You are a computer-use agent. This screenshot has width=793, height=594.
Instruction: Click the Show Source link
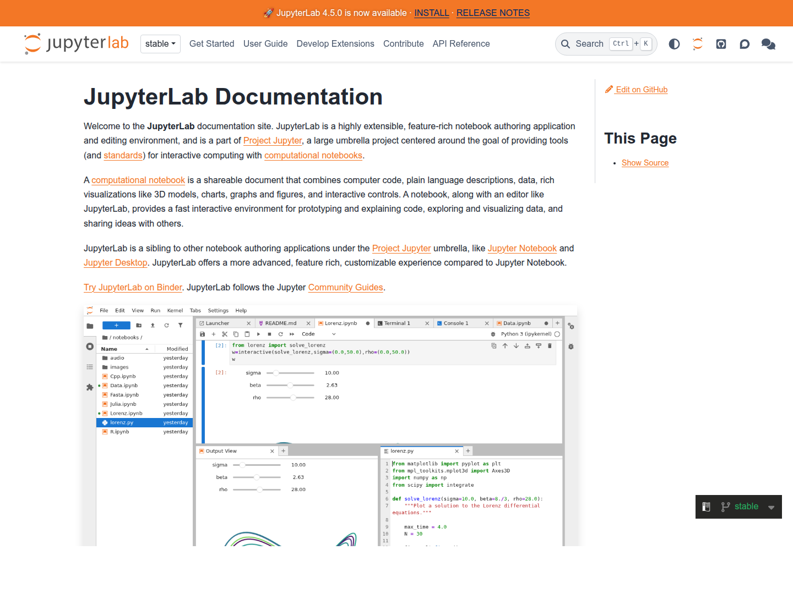pyautogui.click(x=645, y=163)
